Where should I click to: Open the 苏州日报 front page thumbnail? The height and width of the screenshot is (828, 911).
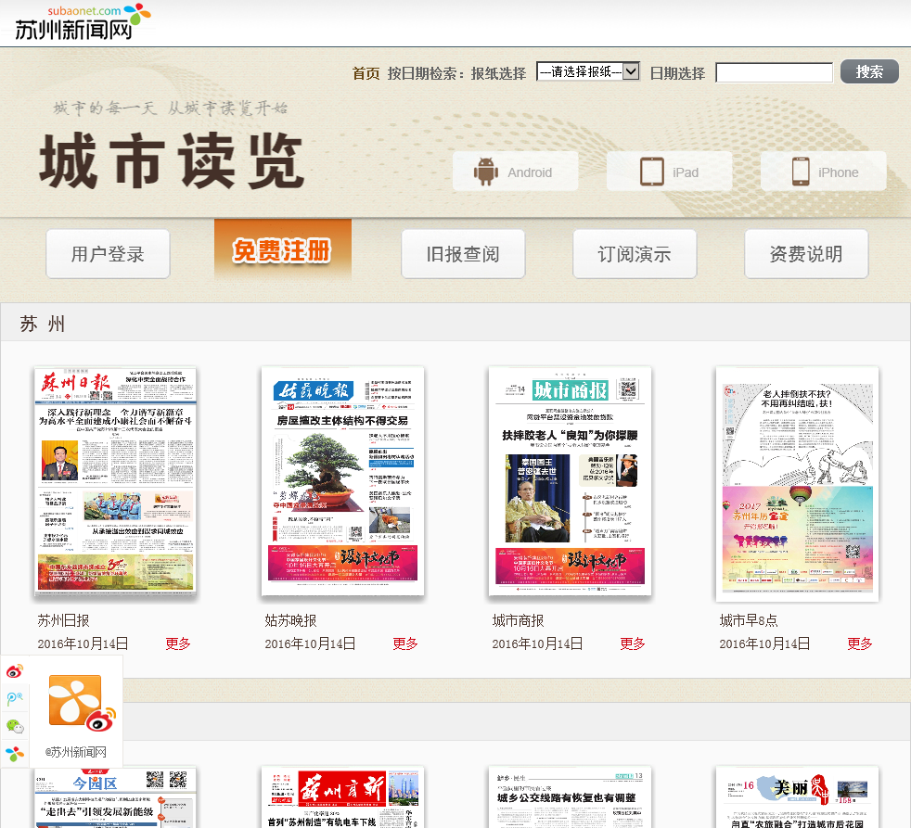point(115,481)
